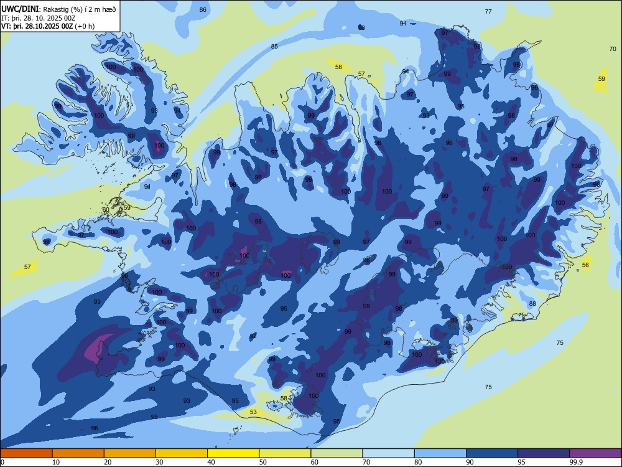
Task: Click the 'UWC/DINI' model title text
Action: click(x=20, y=9)
